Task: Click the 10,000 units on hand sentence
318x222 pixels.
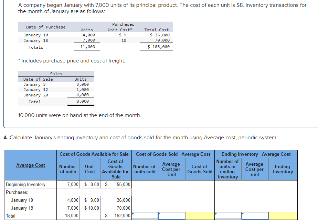Action: point(80,115)
